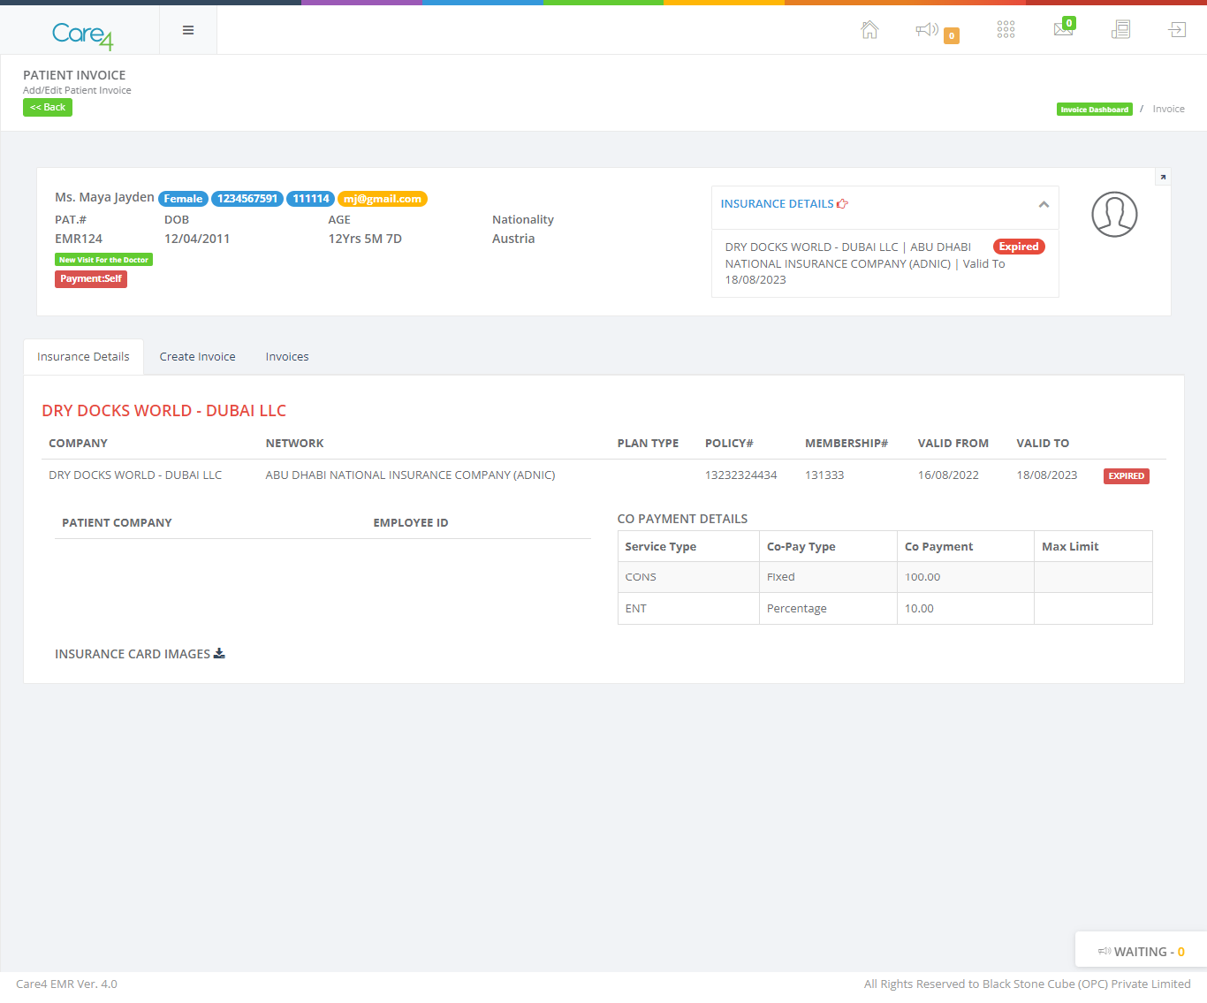Viewport: 1207px width, 1003px height.
Task: Click the PLAN TYPE column header
Action: pos(648,444)
